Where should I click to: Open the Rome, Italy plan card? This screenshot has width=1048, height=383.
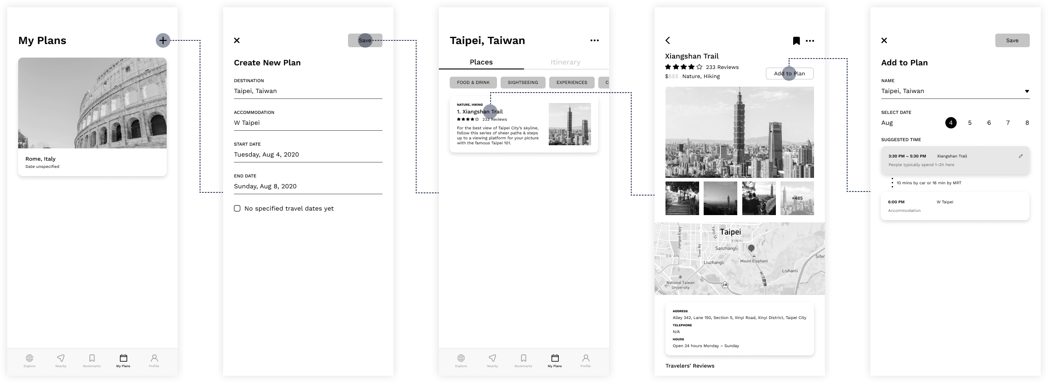[92, 117]
